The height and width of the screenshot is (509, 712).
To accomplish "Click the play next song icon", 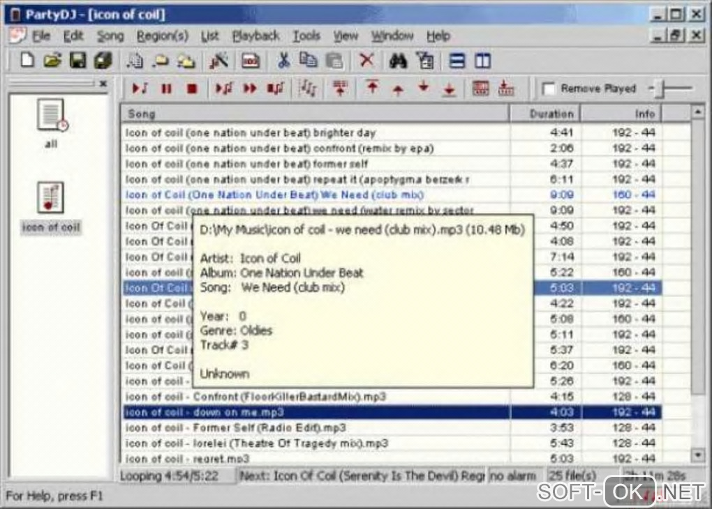I will click(224, 89).
